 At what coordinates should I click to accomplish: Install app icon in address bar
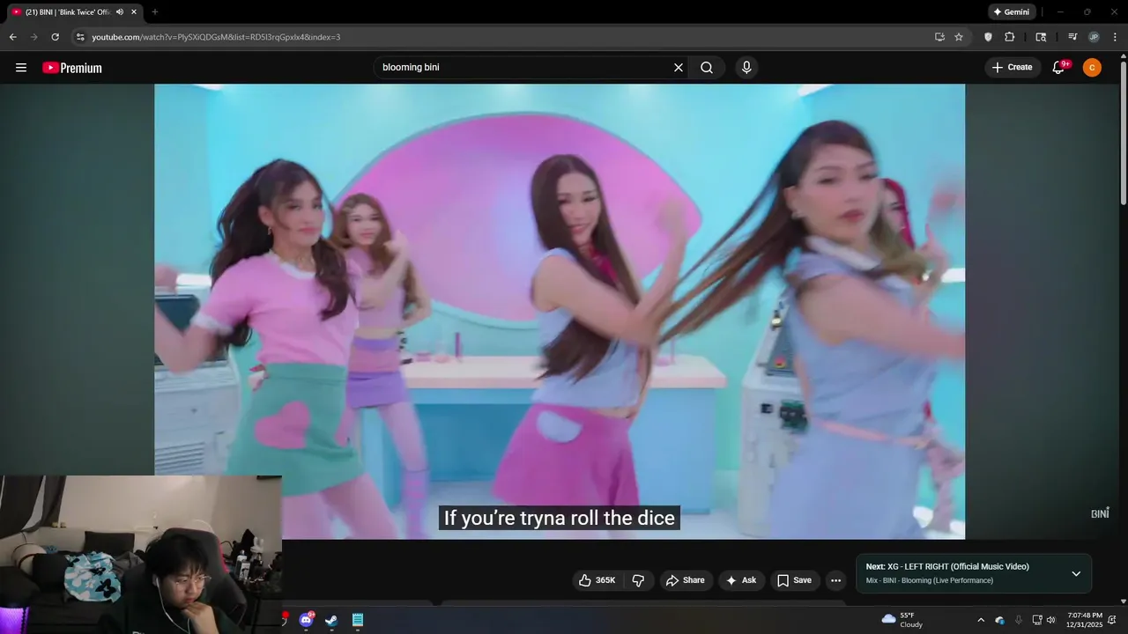[x=939, y=37]
